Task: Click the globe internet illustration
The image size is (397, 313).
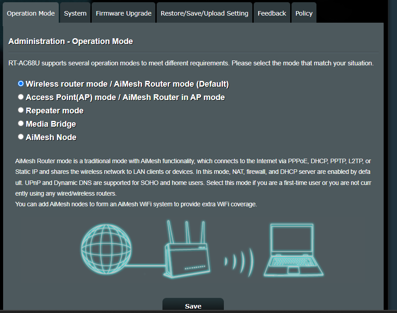Action: pos(106,249)
